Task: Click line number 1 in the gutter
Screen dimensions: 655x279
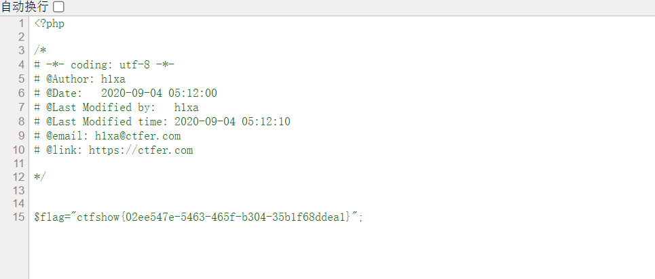Action: (x=22, y=23)
